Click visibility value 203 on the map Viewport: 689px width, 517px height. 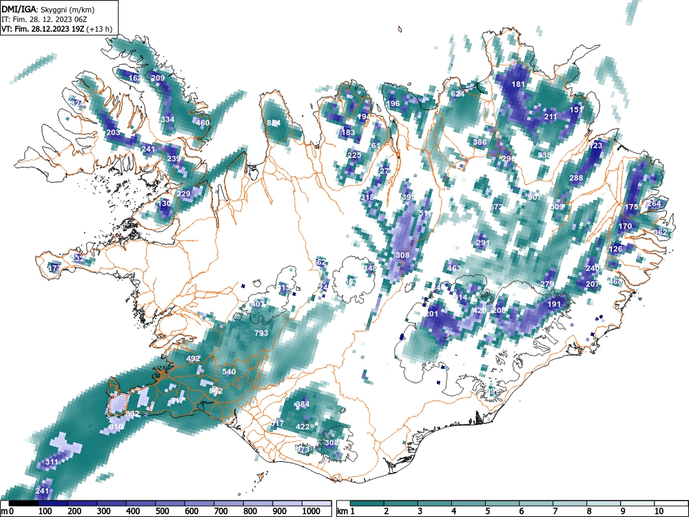pyautogui.click(x=113, y=132)
